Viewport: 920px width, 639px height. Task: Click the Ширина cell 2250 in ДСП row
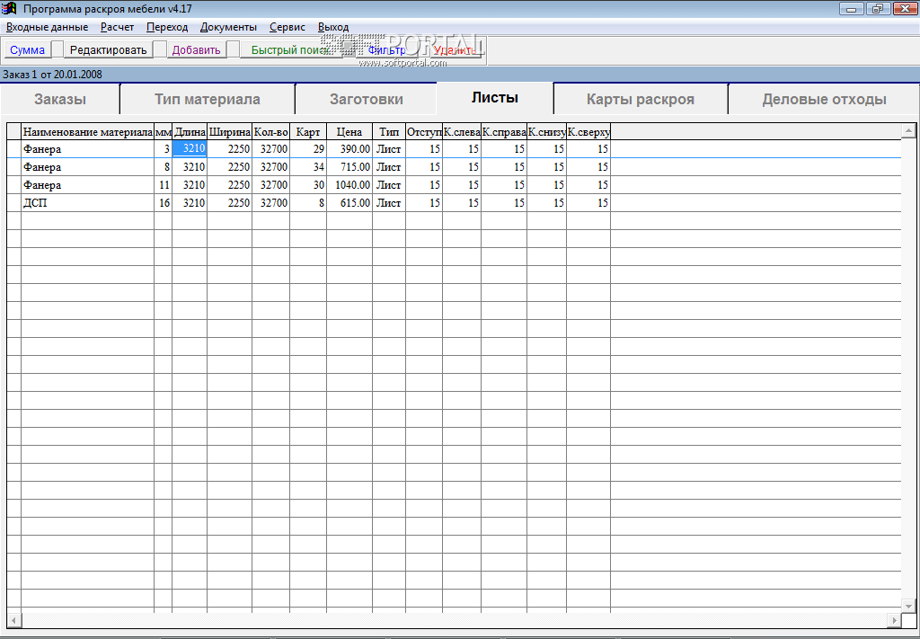coord(229,203)
